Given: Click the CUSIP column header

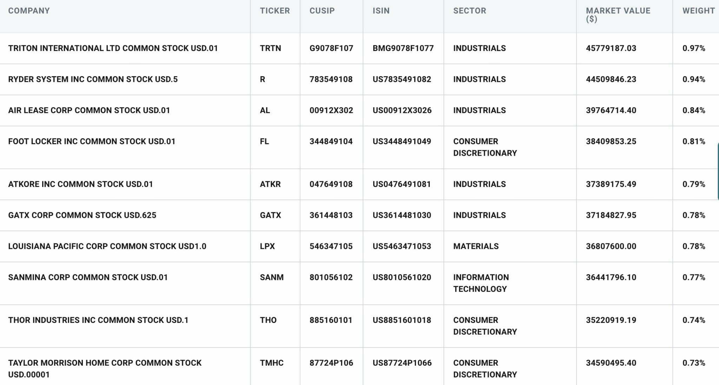Looking at the screenshot, I should [x=322, y=11].
